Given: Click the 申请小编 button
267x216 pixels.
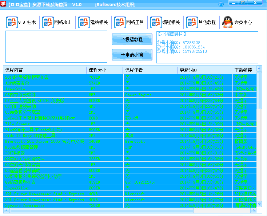Looking at the screenshot, I should click(x=132, y=55).
